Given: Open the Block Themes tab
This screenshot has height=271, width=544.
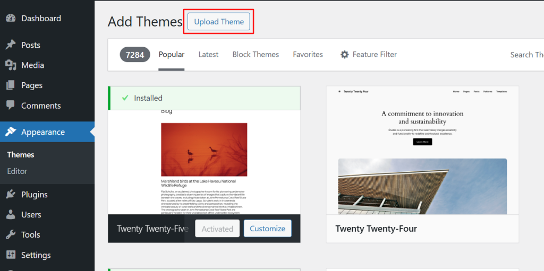Looking at the screenshot, I should (x=256, y=55).
